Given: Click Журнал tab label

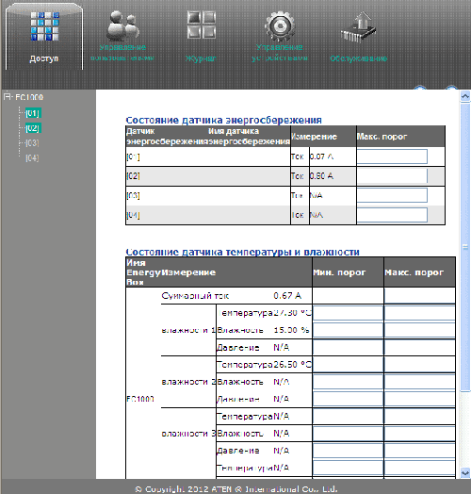Looking at the screenshot, I should (201, 58).
